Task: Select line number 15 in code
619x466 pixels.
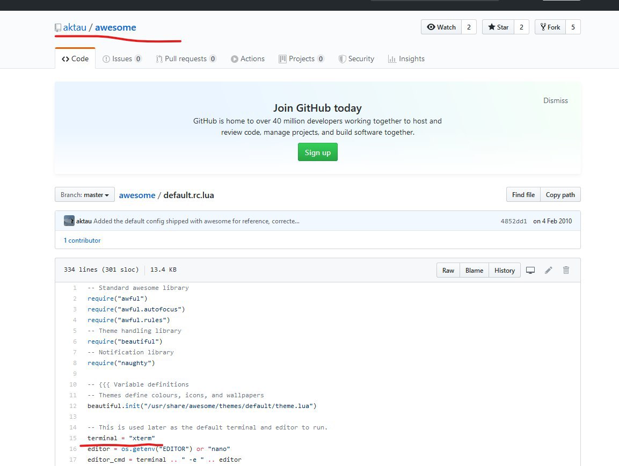Action: pyautogui.click(x=73, y=438)
